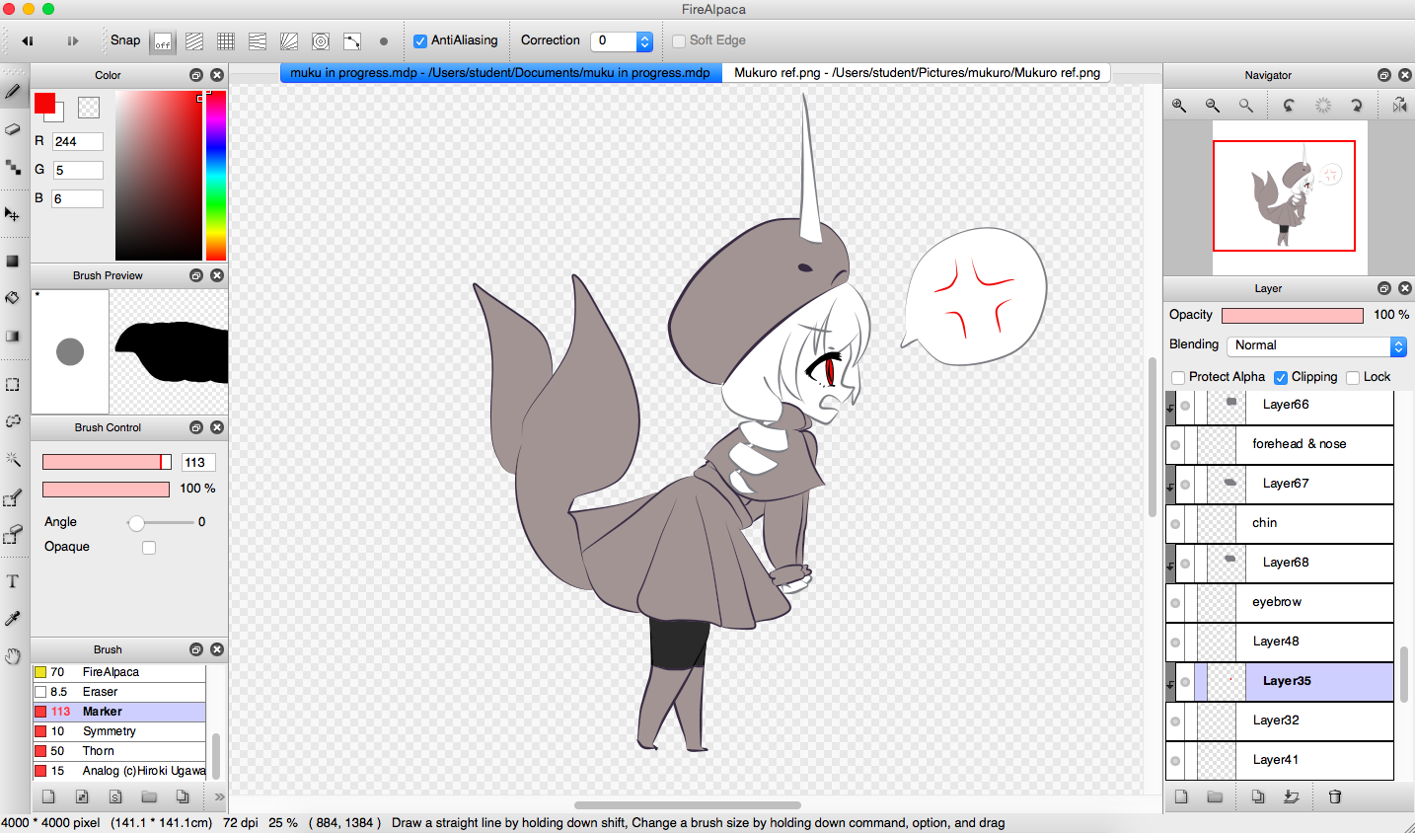Check the Opaque checkbox in Brush Control
The width and height of the screenshot is (1415, 833).
point(149,548)
